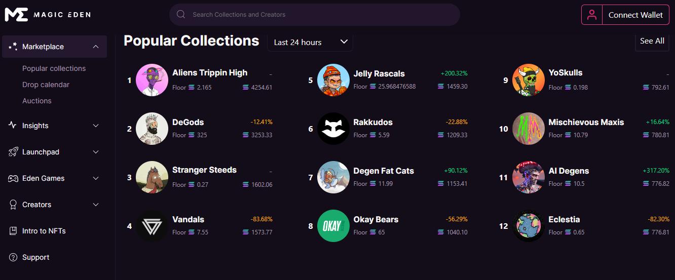Viewport: 675px width, 280px height.
Task: Click the Creators lightbulb icon
Action: [x=13, y=205]
